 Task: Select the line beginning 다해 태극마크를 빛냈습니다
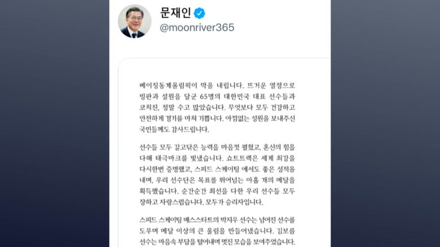coord(217,158)
